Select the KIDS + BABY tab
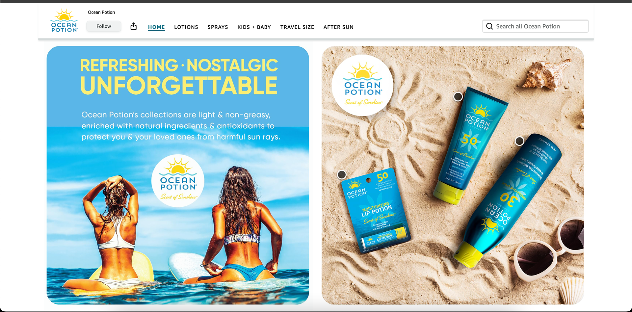 (x=254, y=27)
